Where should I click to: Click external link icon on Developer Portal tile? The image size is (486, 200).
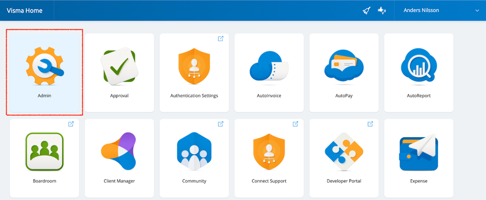(x=370, y=124)
